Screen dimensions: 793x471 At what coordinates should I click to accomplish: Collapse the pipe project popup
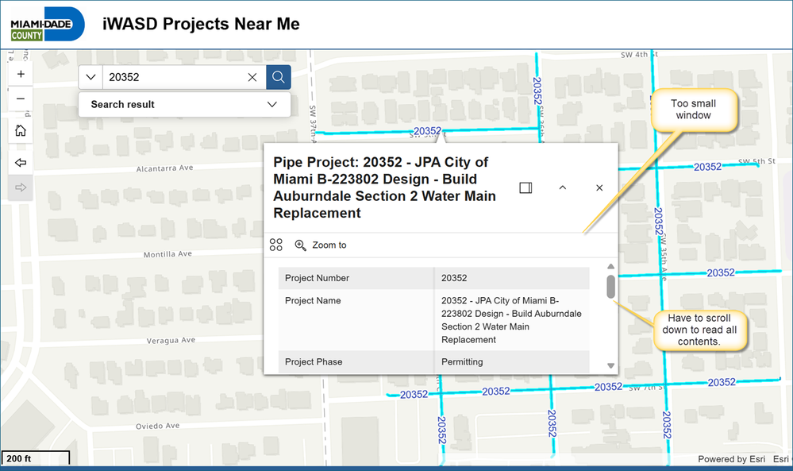(x=562, y=187)
